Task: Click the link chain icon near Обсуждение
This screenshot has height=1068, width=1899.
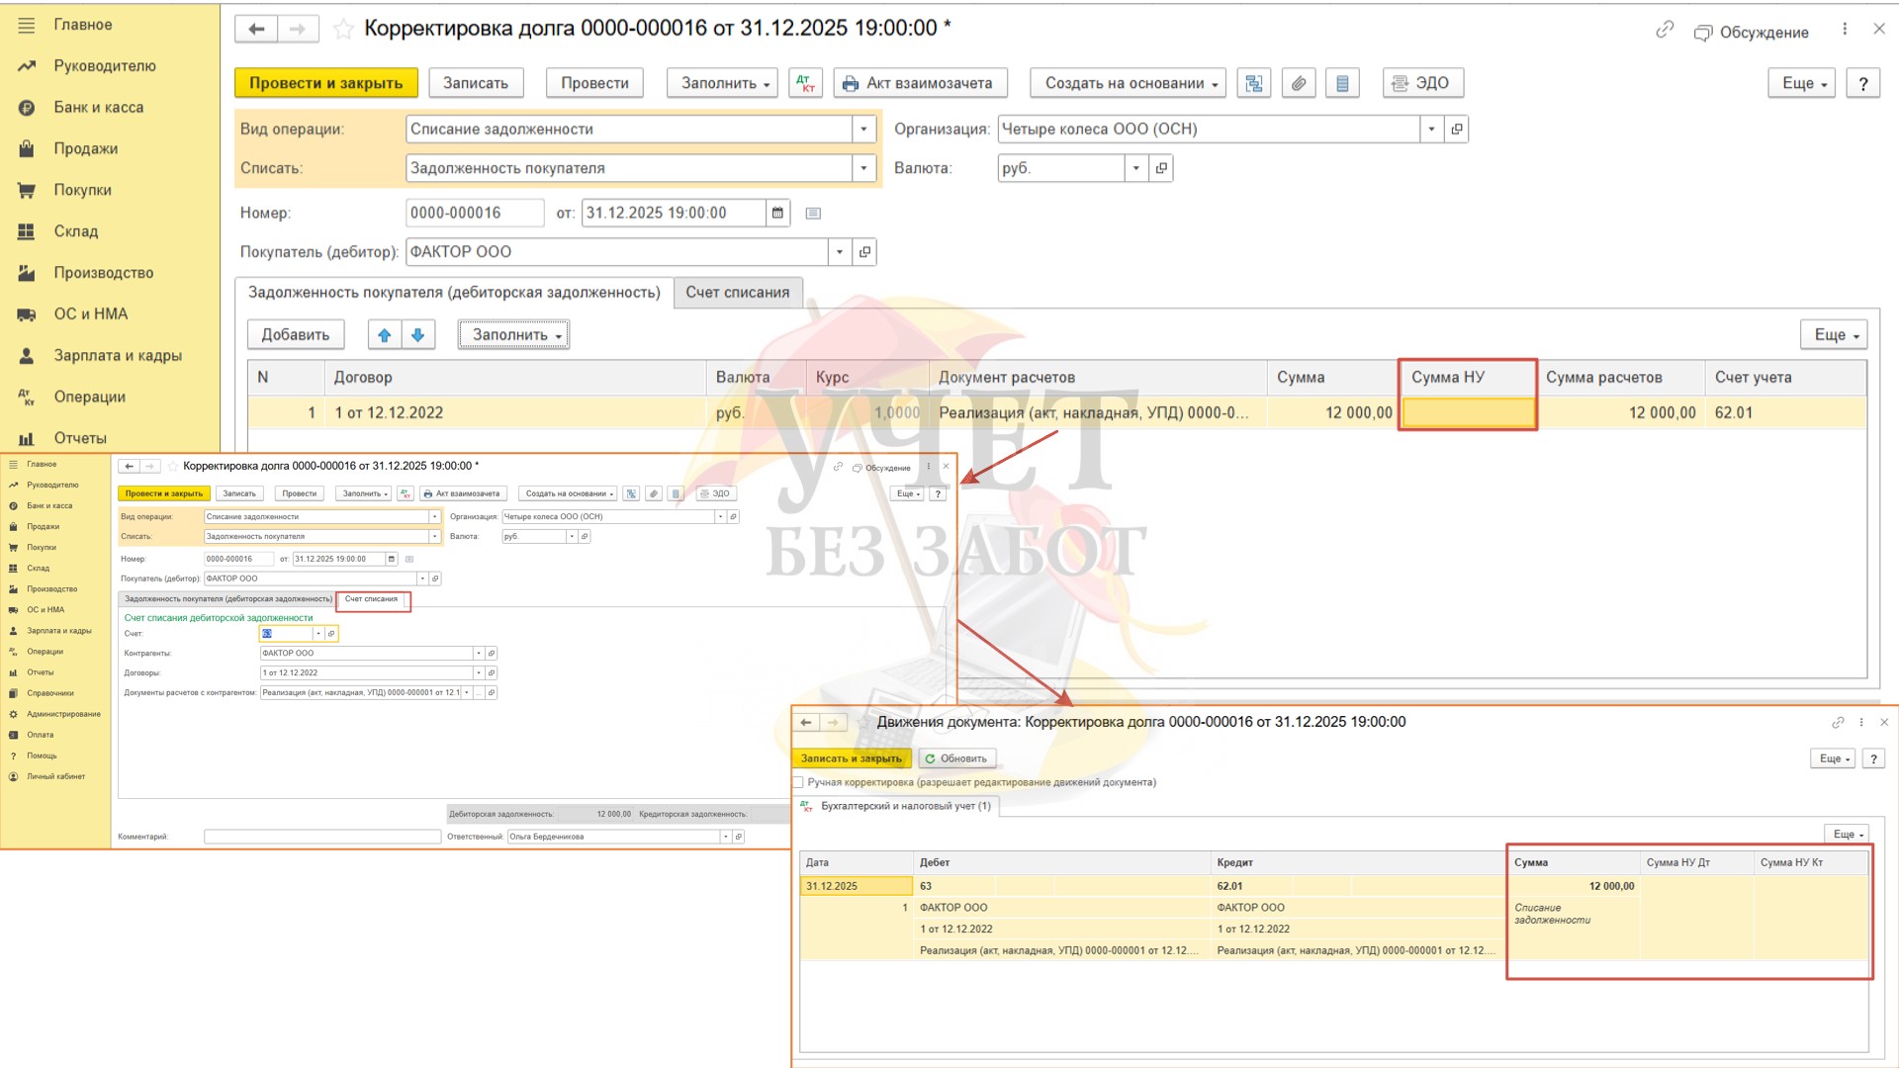Action: pyautogui.click(x=1665, y=30)
